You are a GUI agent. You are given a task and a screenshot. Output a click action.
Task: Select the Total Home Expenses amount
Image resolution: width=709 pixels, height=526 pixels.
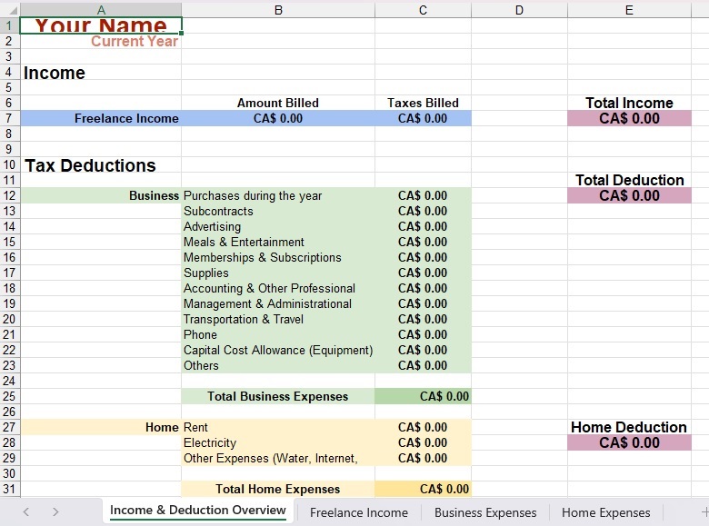423,489
